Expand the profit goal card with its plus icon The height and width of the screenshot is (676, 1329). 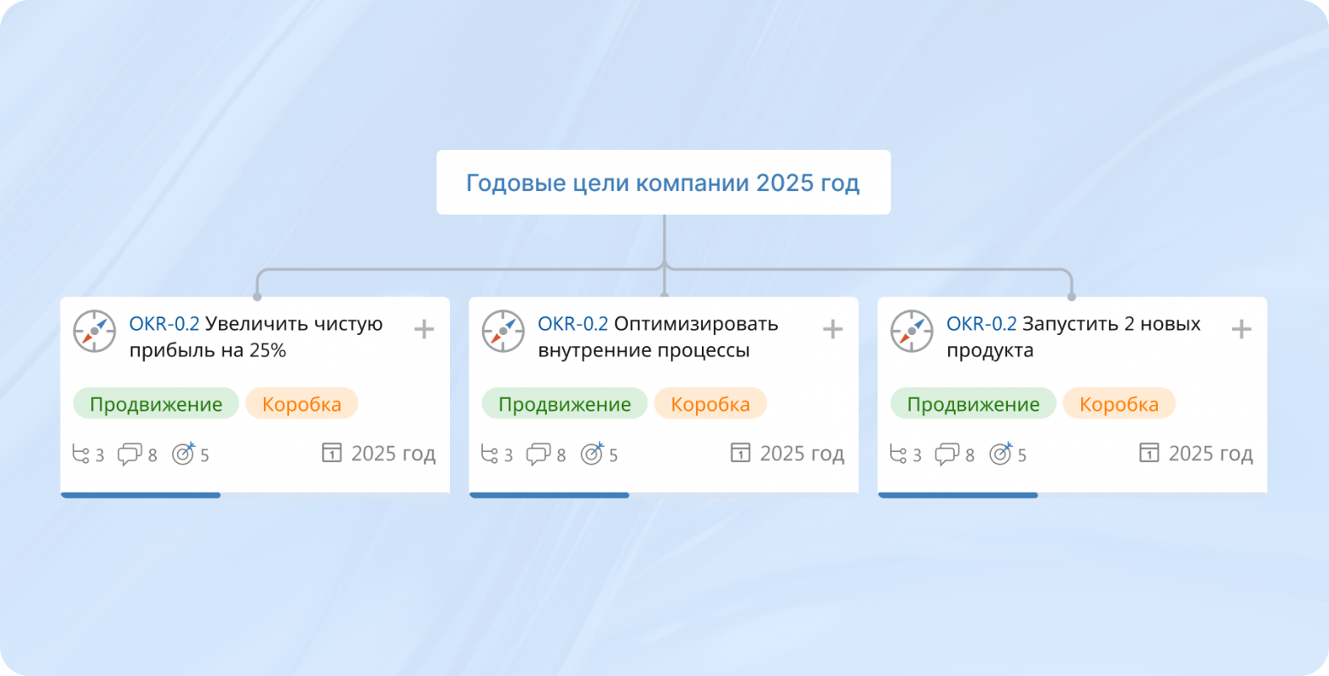423,328
